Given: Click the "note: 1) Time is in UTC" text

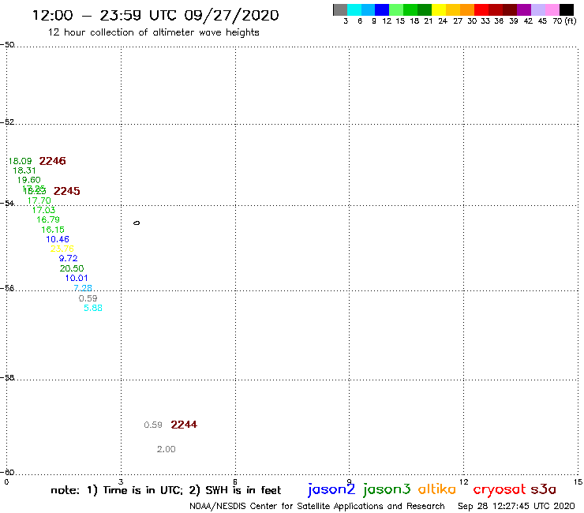Looking at the screenshot, I should pyautogui.click(x=117, y=490).
